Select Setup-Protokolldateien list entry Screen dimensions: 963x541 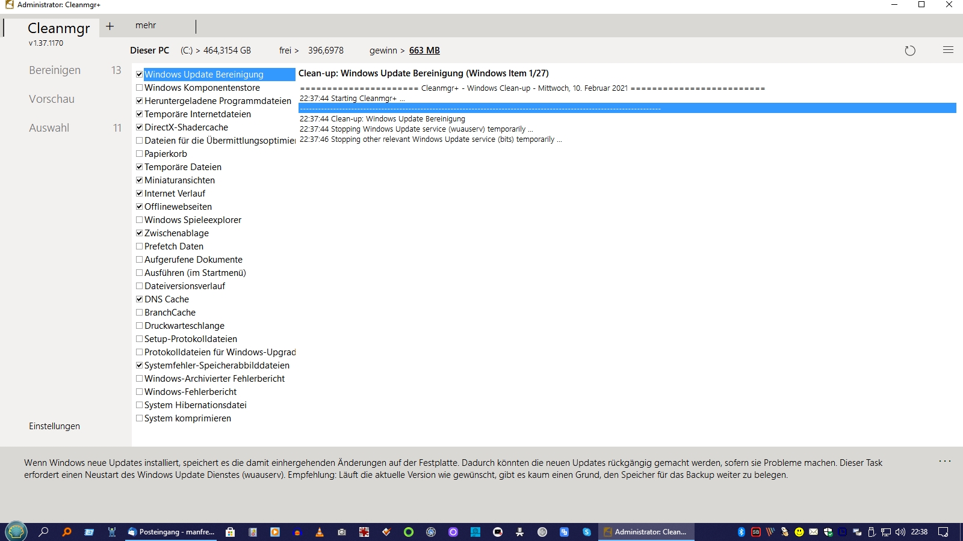coord(191,339)
